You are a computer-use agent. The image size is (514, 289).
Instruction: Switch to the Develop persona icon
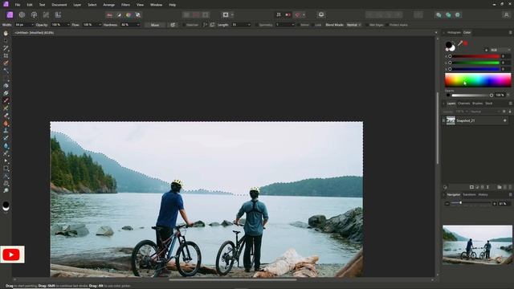point(34,14)
